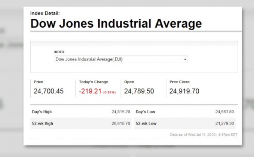Click the Day's Low value 24,663.80
The width and height of the screenshot is (254, 157).
tap(225, 112)
